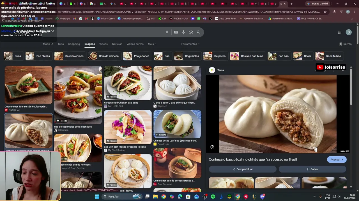Open the ProChat - Chat bookmark
This screenshot has height=201, width=359.
tap(179, 19)
